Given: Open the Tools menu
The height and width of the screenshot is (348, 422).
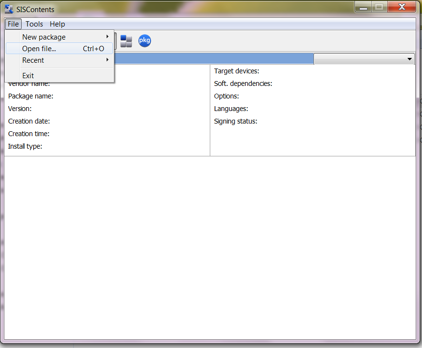Looking at the screenshot, I should [34, 24].
